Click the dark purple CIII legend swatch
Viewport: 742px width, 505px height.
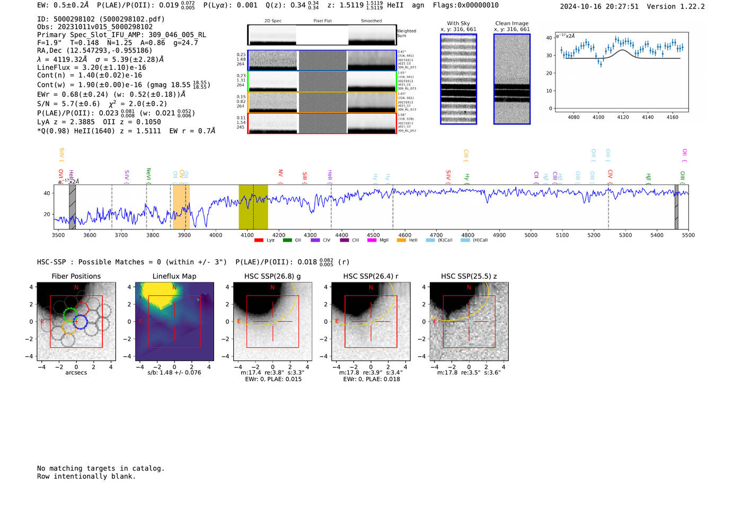[x=344, y=240]
